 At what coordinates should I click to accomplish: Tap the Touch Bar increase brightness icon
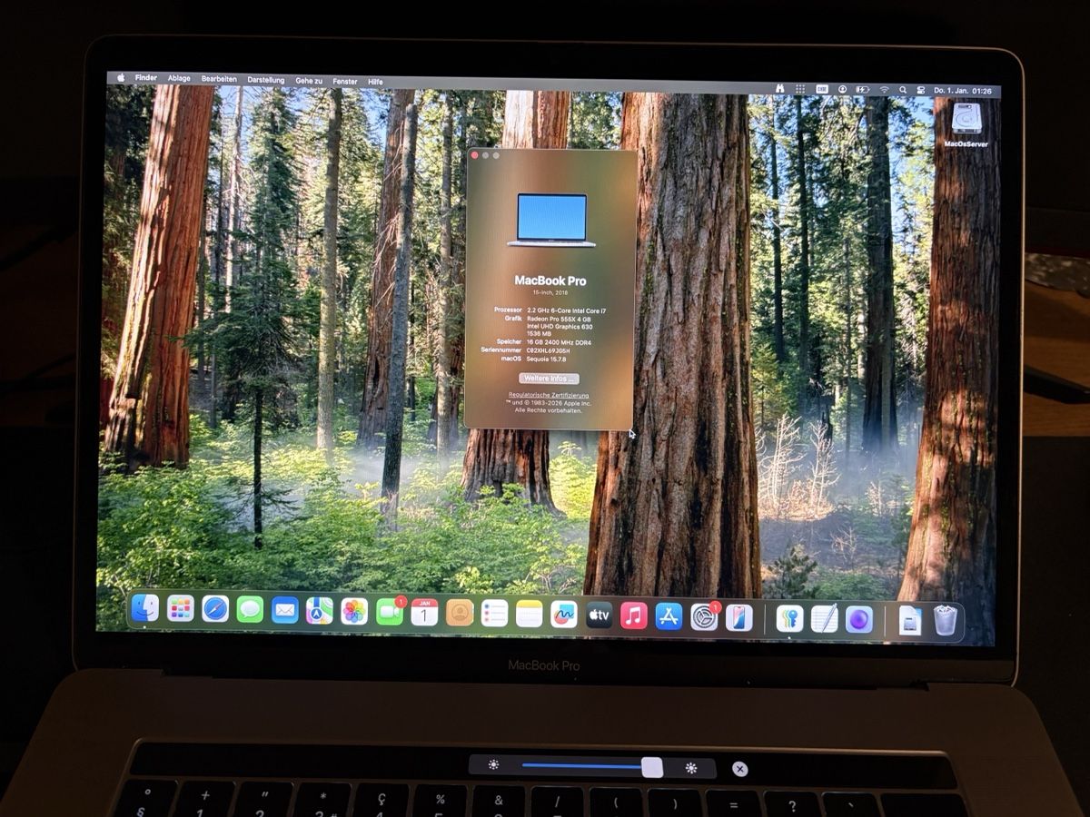coord(691,768)
